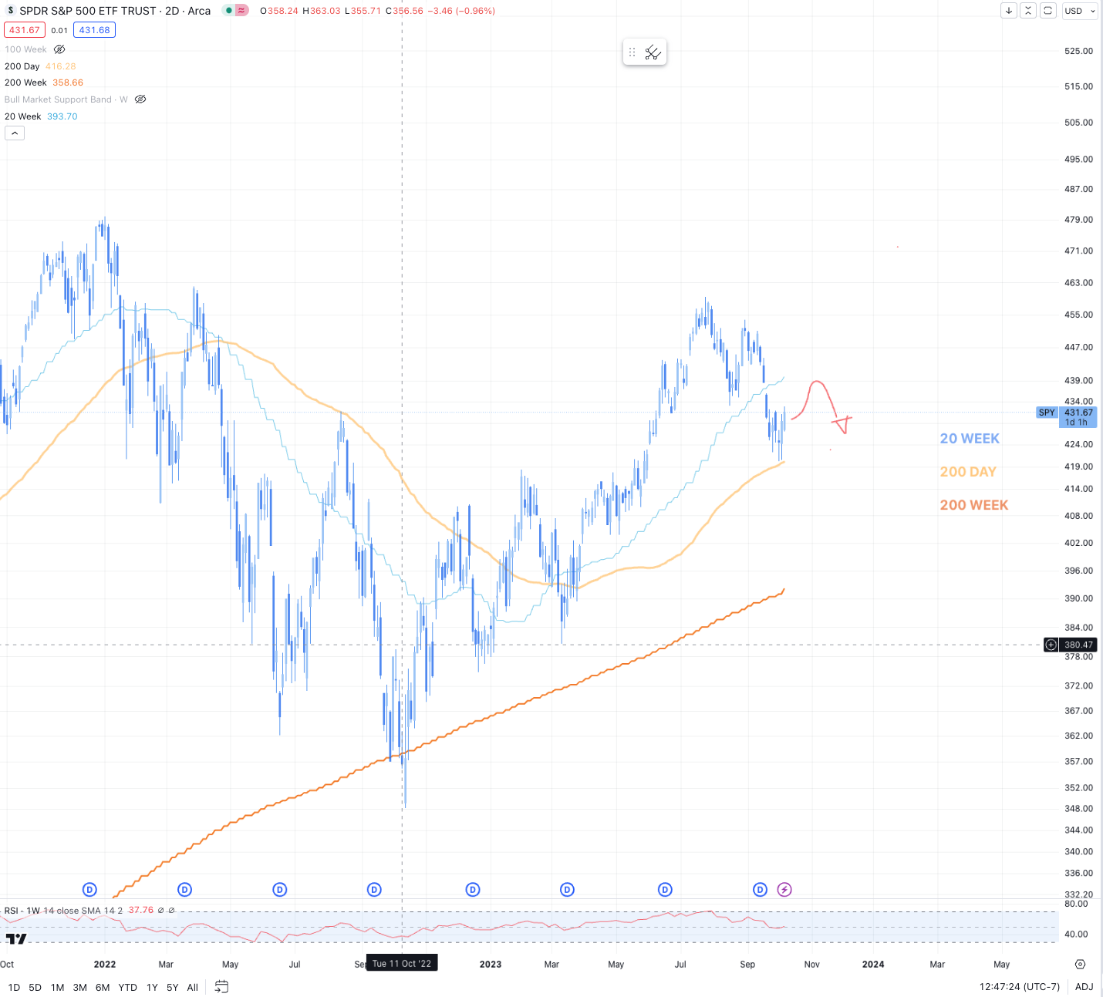Switch to the 1D time range
Screen dimensions: 1103x997
click(x=14, y=987)
